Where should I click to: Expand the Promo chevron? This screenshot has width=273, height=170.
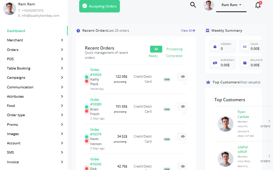[62, 124]
